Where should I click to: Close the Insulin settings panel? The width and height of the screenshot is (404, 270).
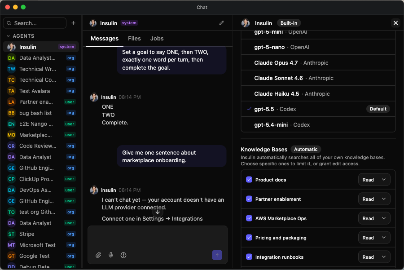[395, 23]
